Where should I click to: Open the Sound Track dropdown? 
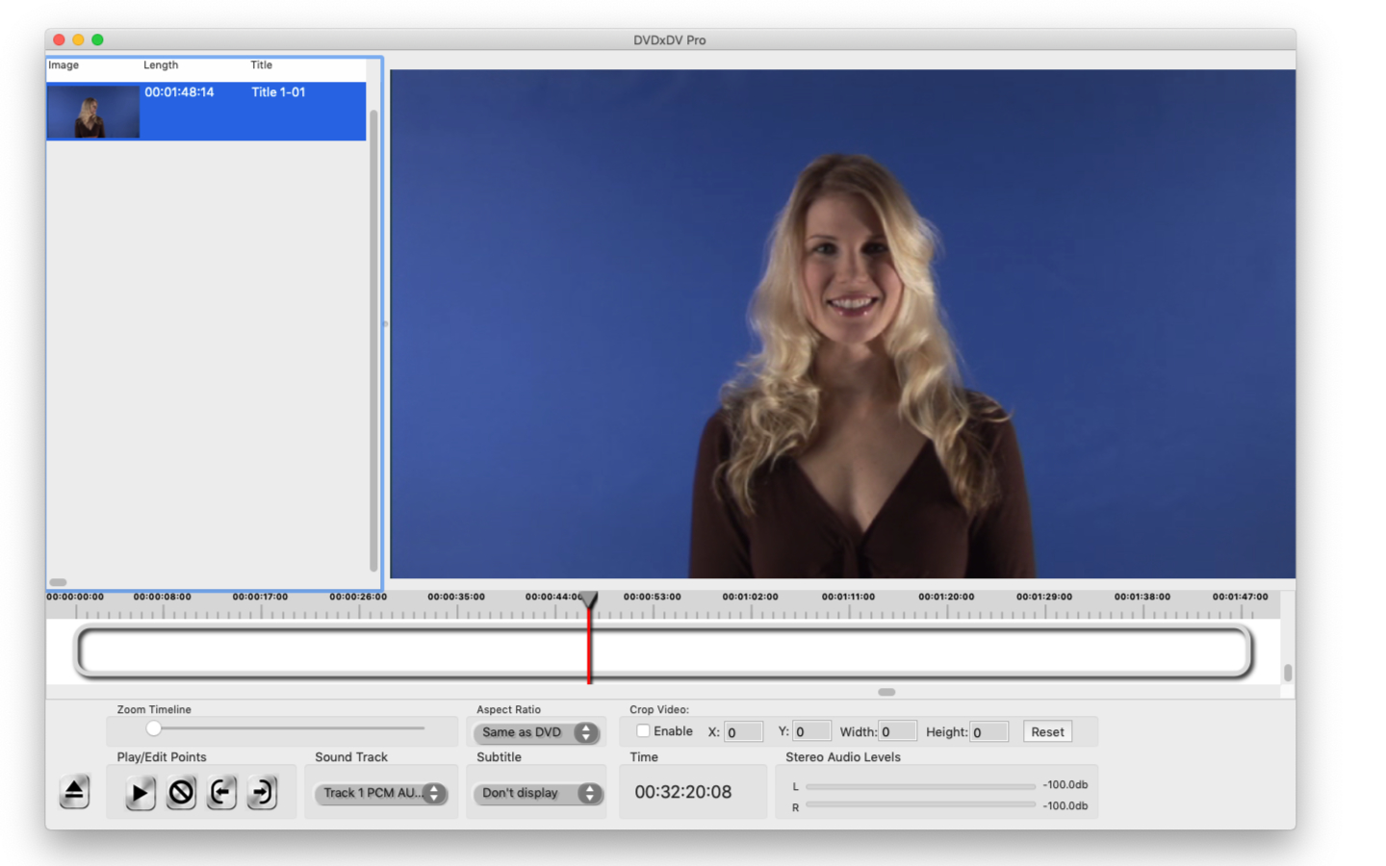click(381, 793)
